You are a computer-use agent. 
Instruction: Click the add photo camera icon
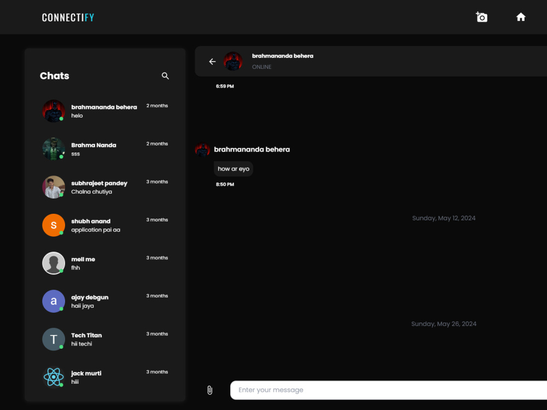pyautogui.click(x=481, y=17)
